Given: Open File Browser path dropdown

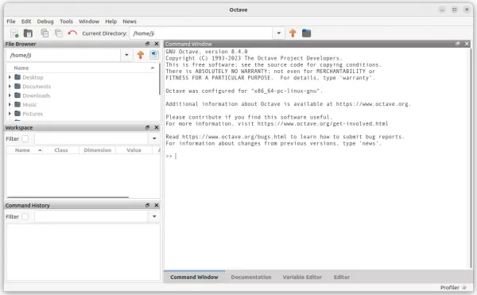Looking at the screenshot, I should (x=126, y=55).
